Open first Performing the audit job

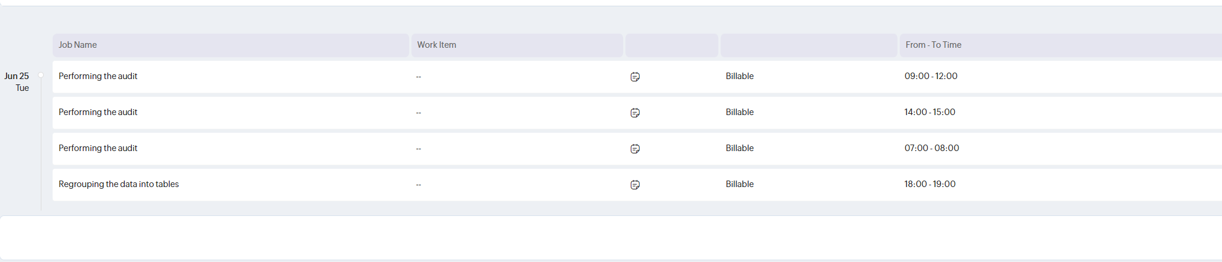tap(98, 76)
